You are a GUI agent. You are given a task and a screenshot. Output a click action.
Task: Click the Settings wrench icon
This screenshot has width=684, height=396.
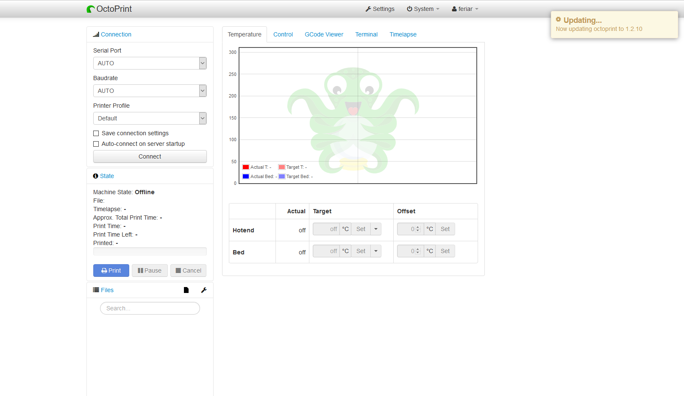[x=368, y=9]
